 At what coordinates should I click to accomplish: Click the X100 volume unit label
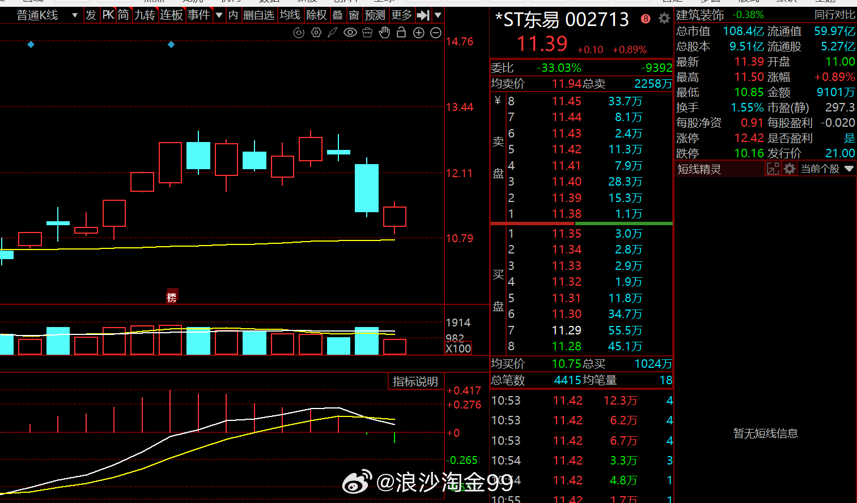[x=458, y=349]
